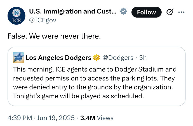
Task: Open the @ICEgov handle link
Action: (x=43, y=20)
